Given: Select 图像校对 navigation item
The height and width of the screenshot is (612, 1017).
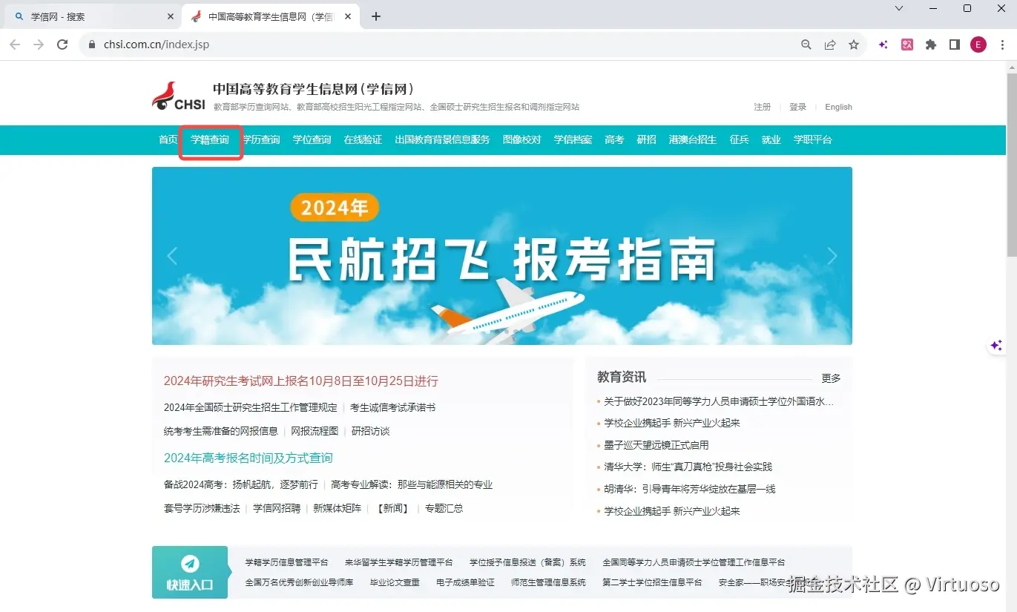Looking at the screenshot, I should pos(521,139).
